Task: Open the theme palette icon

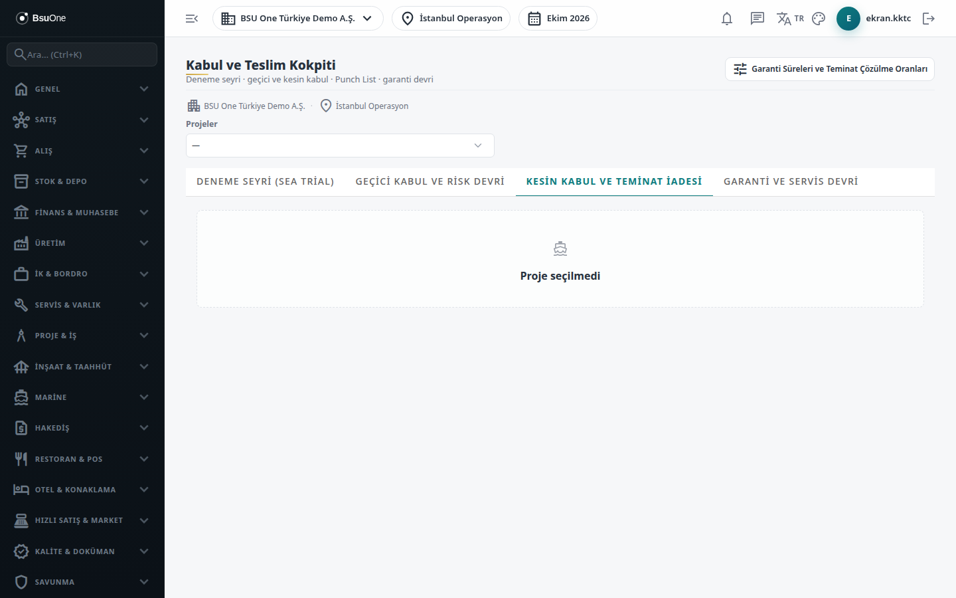Action: click(x=819, y=19)
